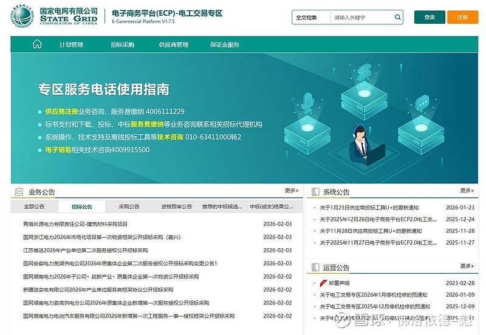
Task: Switch to the 推荐的中标候选 tab
Action: click(x=222, y=206)
